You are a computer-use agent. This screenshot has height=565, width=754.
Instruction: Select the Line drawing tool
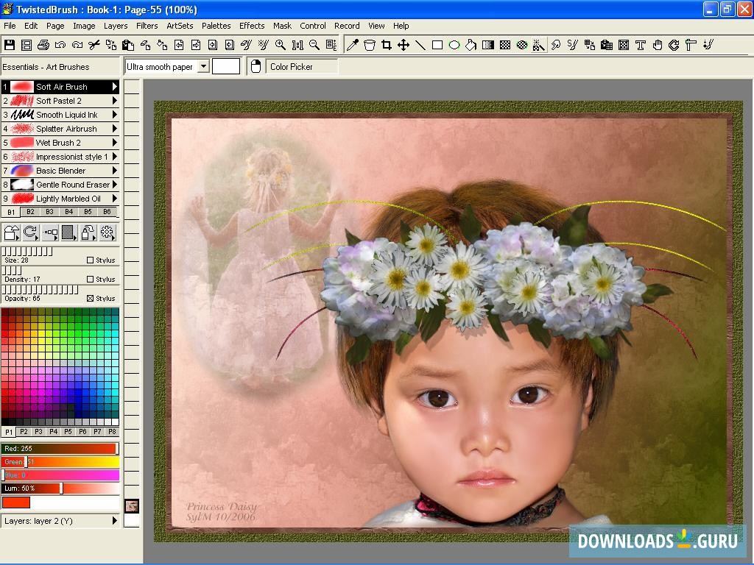pyautogui.click(x=420, y=45)
